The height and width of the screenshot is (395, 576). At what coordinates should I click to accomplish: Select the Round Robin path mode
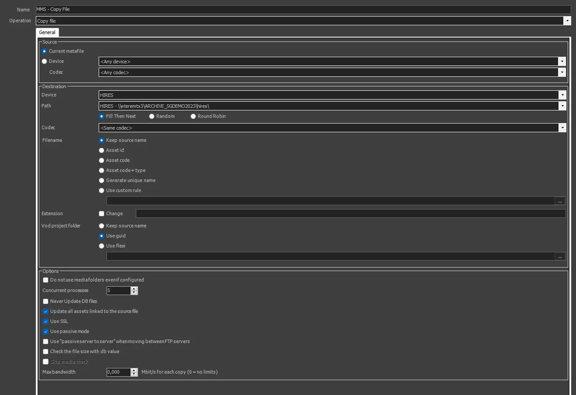193,117
